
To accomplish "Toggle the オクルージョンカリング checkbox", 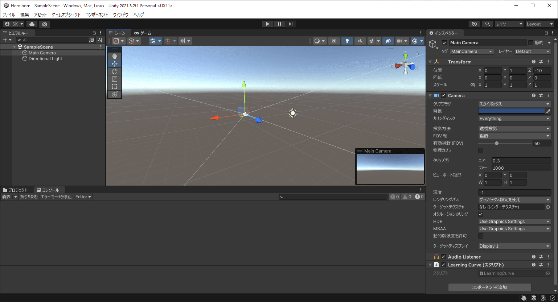I will (x=481, y=214).
